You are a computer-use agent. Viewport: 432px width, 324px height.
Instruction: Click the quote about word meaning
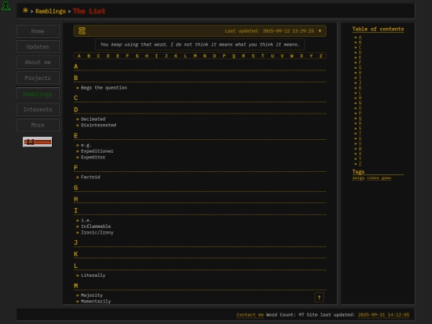click(x=200, y=44)
